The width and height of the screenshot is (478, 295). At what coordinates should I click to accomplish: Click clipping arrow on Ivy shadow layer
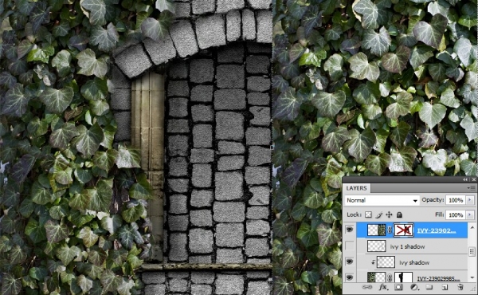[373, 262]
